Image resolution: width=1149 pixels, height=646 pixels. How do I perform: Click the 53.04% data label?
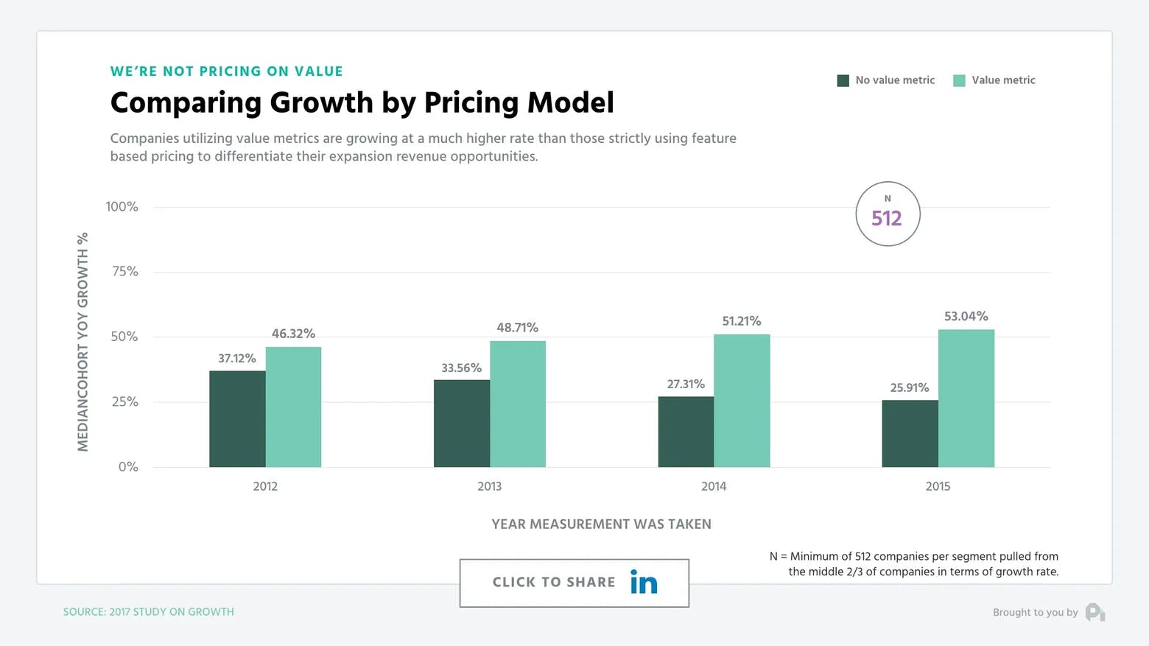point(966,317)
